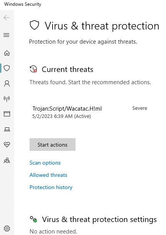166x235 pixels.
Task: Open Device security laptop icon
Action: click(7, 129)
